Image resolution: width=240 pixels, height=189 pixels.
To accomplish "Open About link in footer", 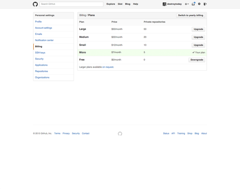I will (x=204, y=133).
